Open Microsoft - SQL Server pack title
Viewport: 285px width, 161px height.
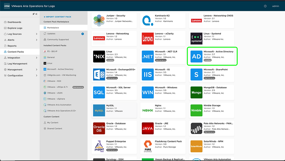[x=118, y=88]
